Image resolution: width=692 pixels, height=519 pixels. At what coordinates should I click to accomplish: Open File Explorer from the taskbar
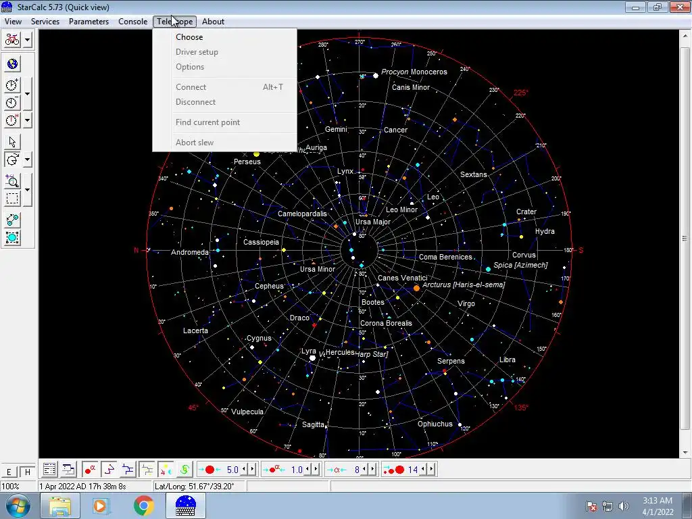click(x=59, y=505)
